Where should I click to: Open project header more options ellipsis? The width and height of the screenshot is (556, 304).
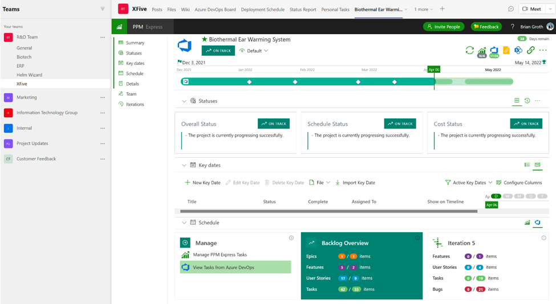pyautogui.click(x=543, y=50)
